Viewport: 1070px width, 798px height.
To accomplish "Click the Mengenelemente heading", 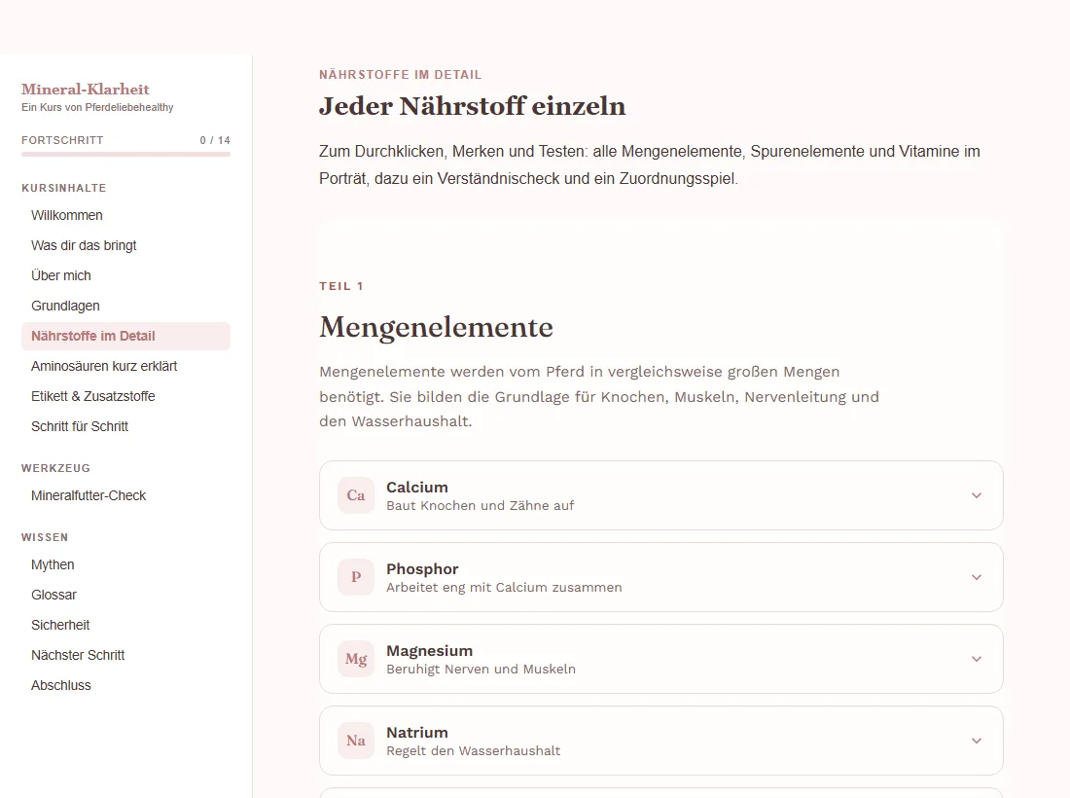I will [436, 327].
